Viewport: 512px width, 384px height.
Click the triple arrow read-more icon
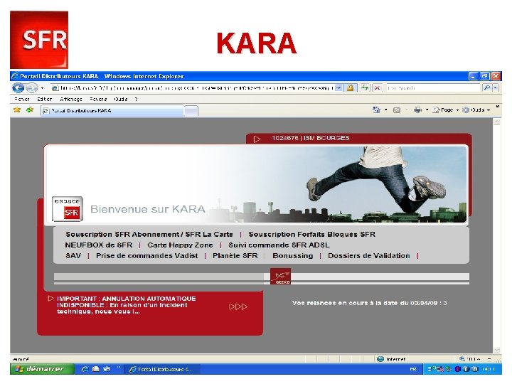click(238, 306)
